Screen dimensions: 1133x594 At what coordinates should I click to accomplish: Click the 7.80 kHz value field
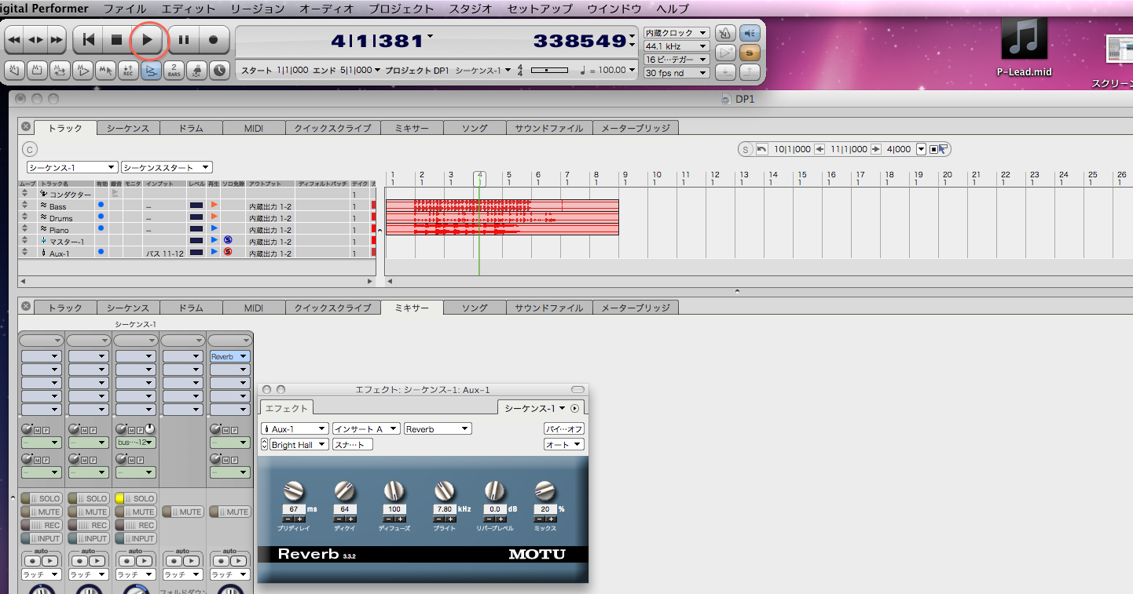tap(444, 509)
